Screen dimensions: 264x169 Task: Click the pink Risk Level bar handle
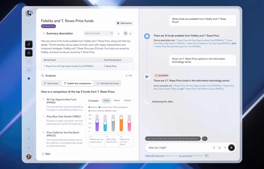tap(129, 122)
